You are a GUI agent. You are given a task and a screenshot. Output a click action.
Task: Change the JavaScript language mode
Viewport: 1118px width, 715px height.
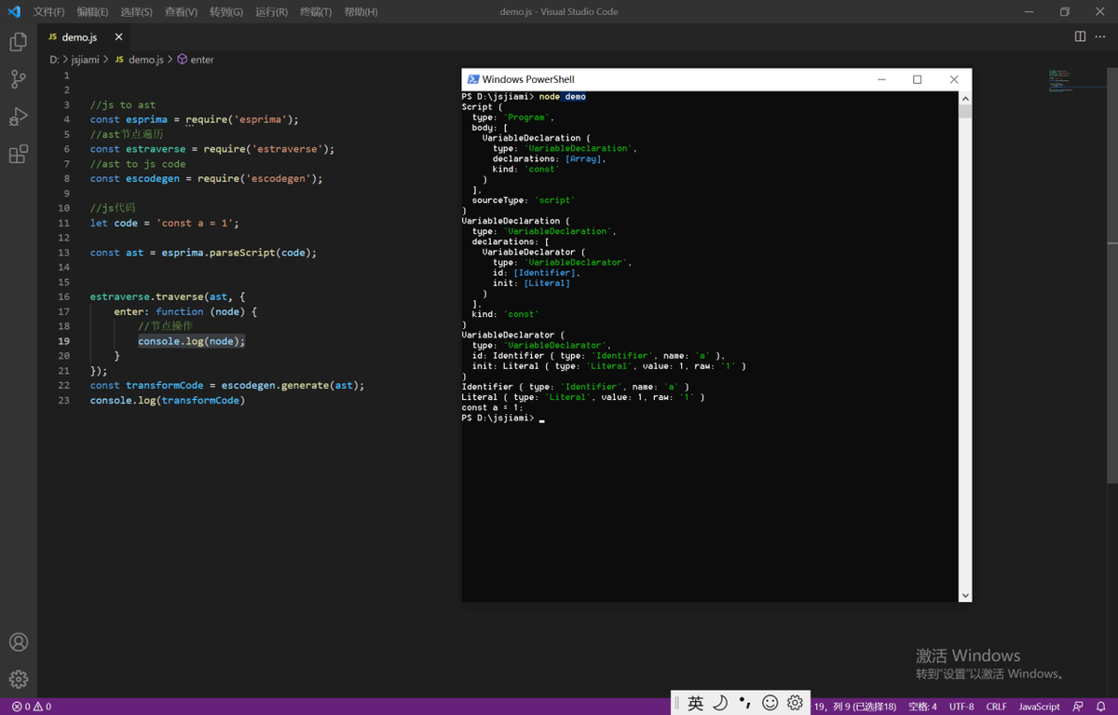[1039, 707]
